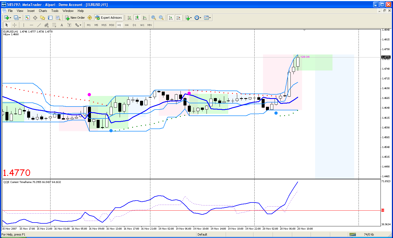Viewport: 393px width, 238px height.
Task: Expand the profiles dropdown arrow
Action: click(x=20, y=18)
